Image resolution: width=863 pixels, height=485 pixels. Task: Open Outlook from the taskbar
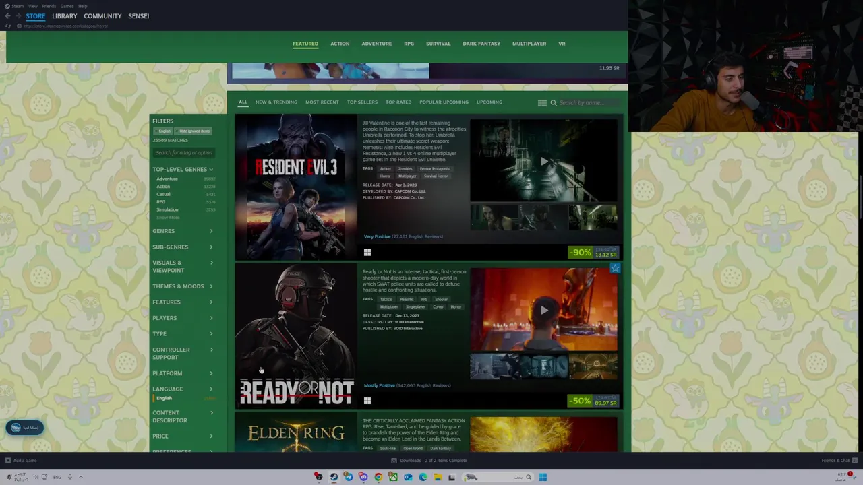(x=408, y=477)
